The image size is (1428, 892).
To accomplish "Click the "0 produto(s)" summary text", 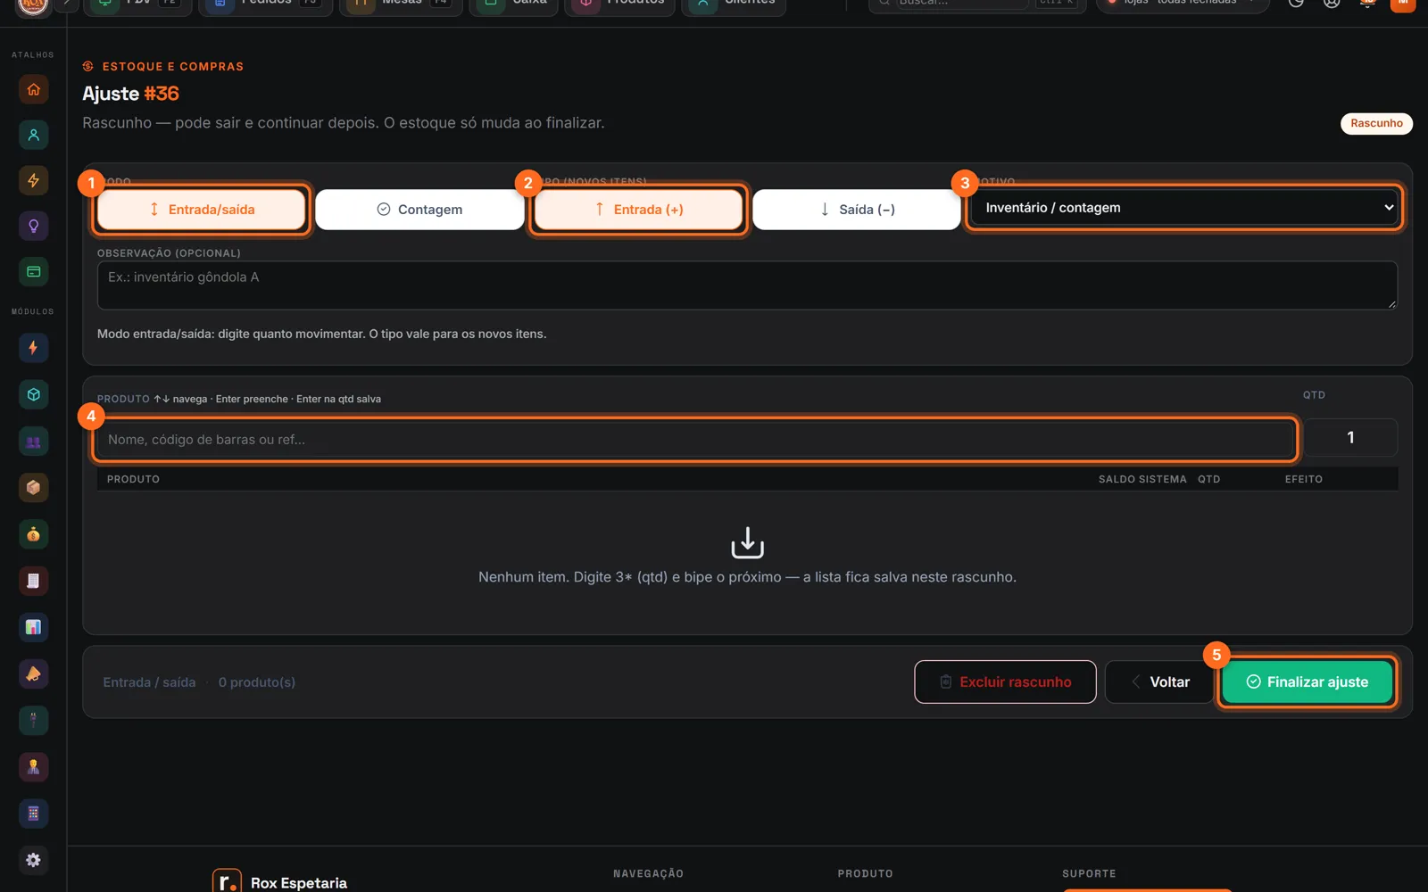I will click(257, 682).
